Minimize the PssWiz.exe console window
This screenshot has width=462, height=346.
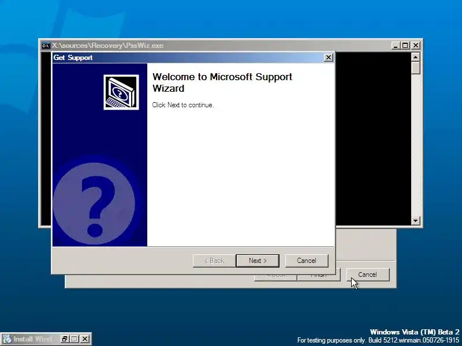(x=396, y=46)
